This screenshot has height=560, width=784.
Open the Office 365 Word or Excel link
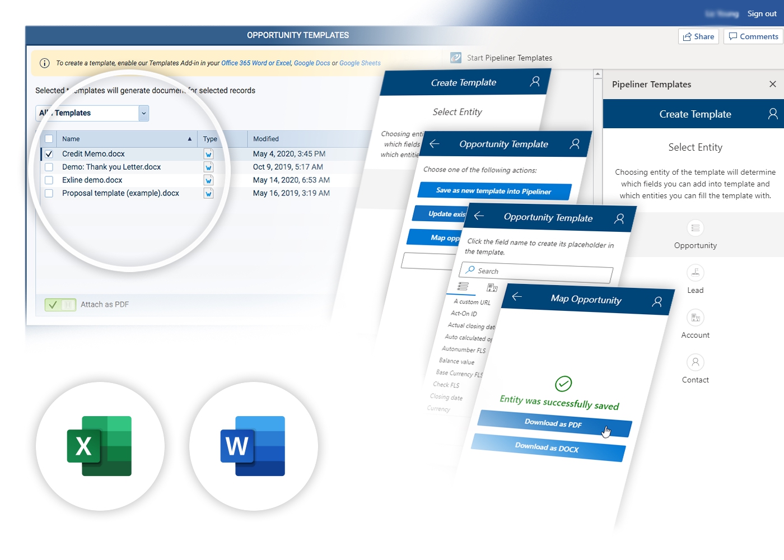(x=256, y=63)
